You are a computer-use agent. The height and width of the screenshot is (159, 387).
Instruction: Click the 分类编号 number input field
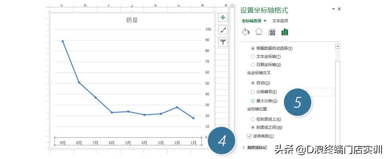click(x=320, y=92)
